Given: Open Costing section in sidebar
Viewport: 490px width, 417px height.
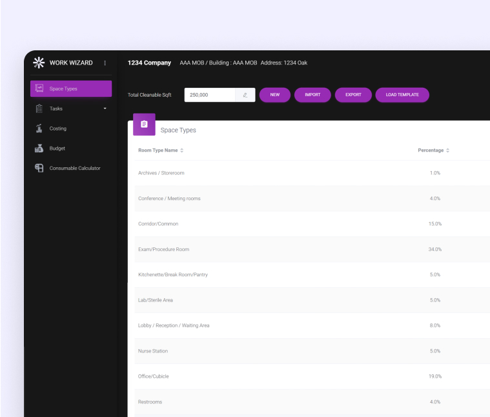Looking at the screenshot, I should (71, 128).
